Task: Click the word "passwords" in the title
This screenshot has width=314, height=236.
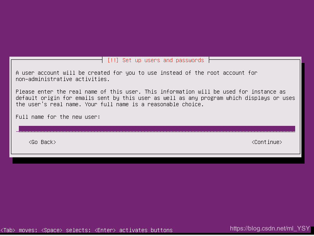Action: [190, 61]
